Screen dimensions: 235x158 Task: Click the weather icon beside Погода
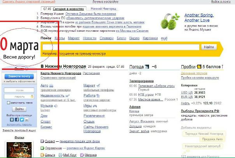[147, 67]
